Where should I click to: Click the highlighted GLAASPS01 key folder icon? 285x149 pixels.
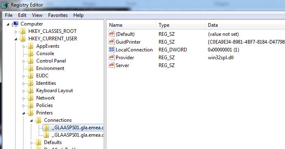[x=47, y=128]
